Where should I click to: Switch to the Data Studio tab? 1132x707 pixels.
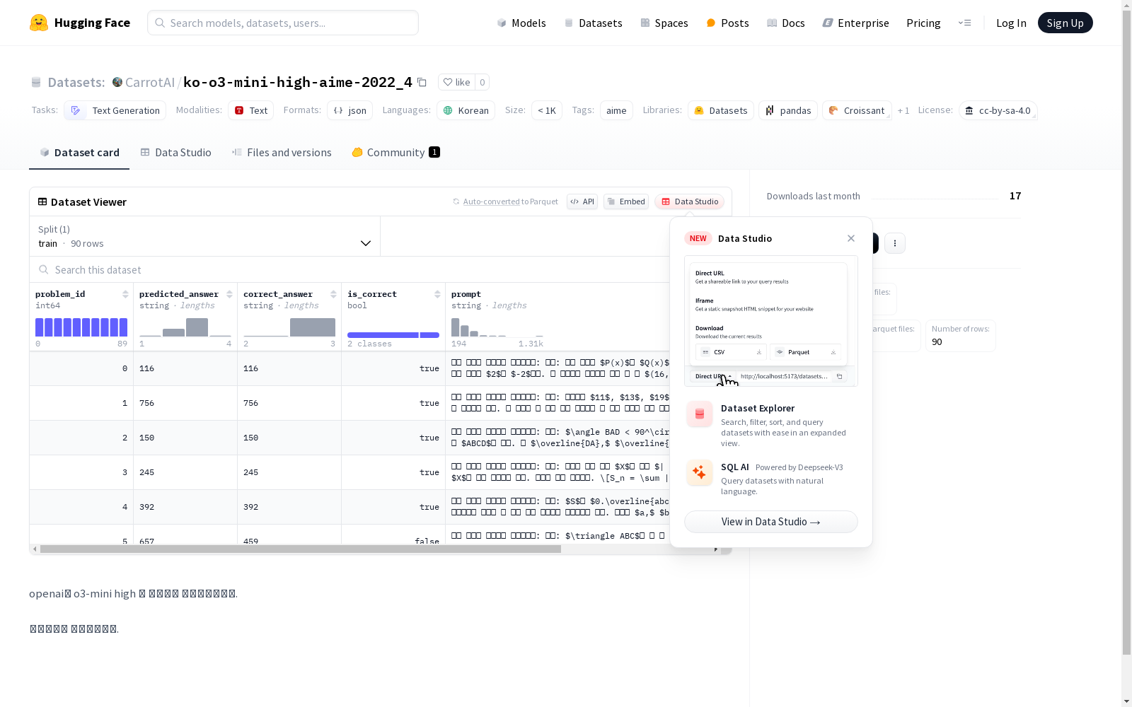[175, 152]
